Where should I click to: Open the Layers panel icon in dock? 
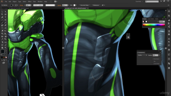click(x=169, y=68)
